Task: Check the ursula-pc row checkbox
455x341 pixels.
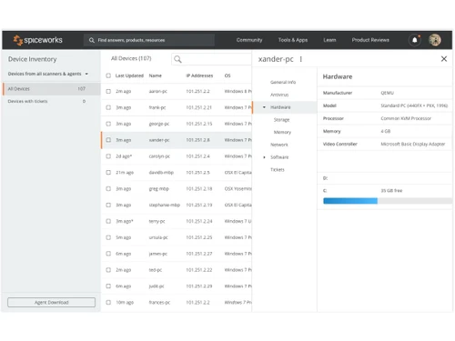Action: pos(108,237)
